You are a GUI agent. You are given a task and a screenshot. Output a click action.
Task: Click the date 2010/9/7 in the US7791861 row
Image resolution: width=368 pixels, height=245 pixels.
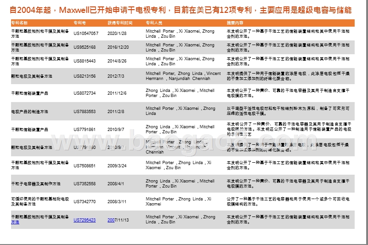[x=116, y=130]
